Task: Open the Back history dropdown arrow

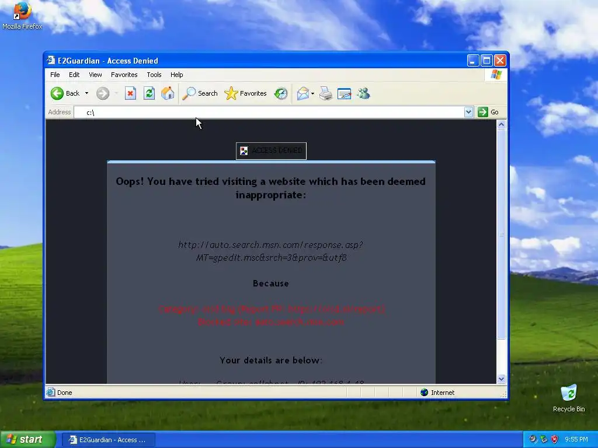Action: [x=86, y=93]
